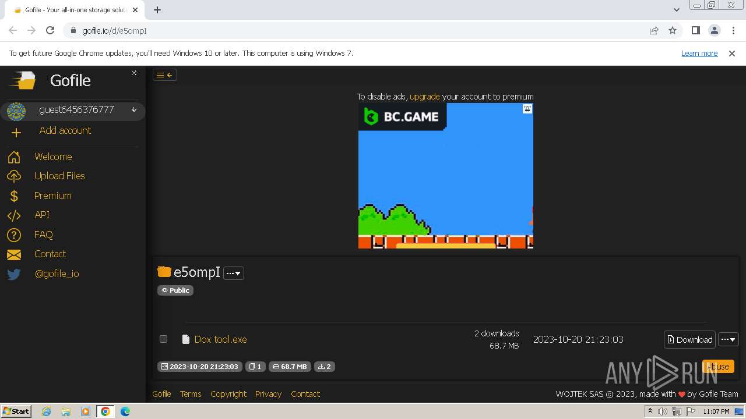Click the folder date badge 2023-10-20 21:23:03
Viewport: 746px width, 419px height.
[x=200, y=367]
